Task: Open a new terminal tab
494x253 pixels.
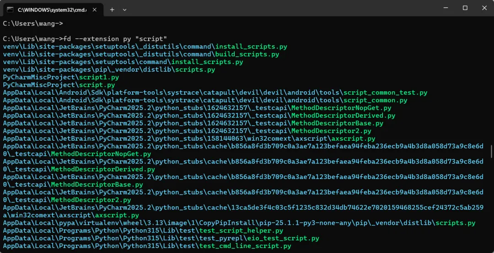Action: pos(112,10)
